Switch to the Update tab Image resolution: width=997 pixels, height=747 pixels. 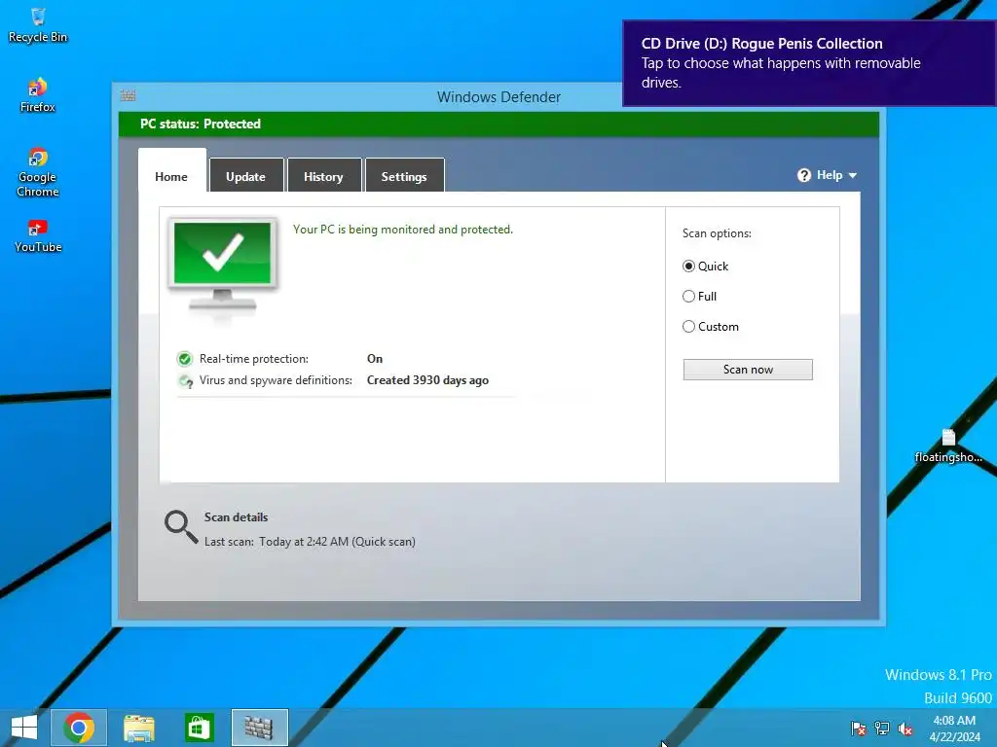tap(246, 176)
